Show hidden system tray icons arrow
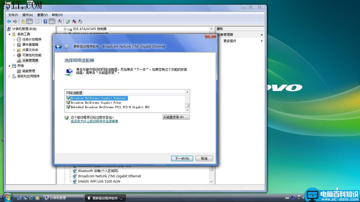Viewport: 360px width, 202px height. coord(303,198)
